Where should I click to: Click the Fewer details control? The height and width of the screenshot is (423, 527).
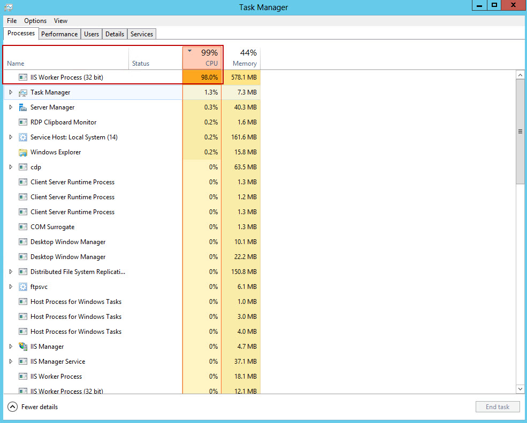pyautogui.click(x=32, y=406)
